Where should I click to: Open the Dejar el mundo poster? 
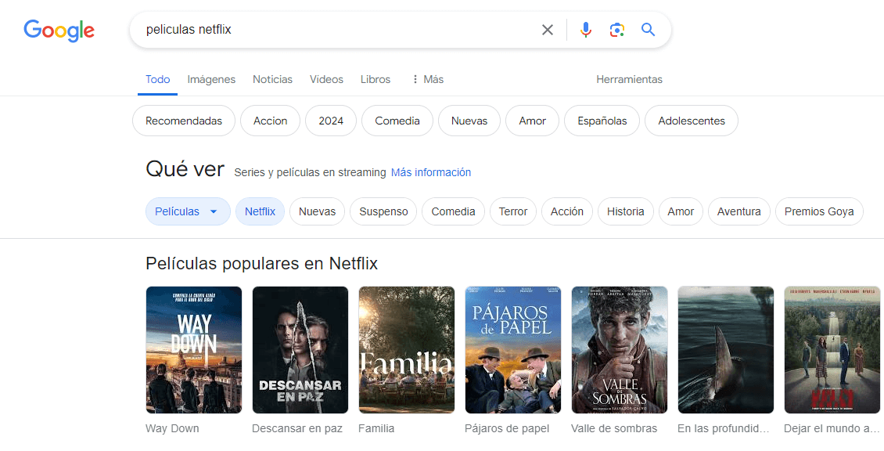(x=832, y=350)
